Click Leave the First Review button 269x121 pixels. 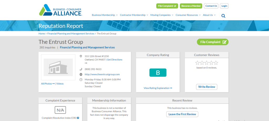click(182, 114)
